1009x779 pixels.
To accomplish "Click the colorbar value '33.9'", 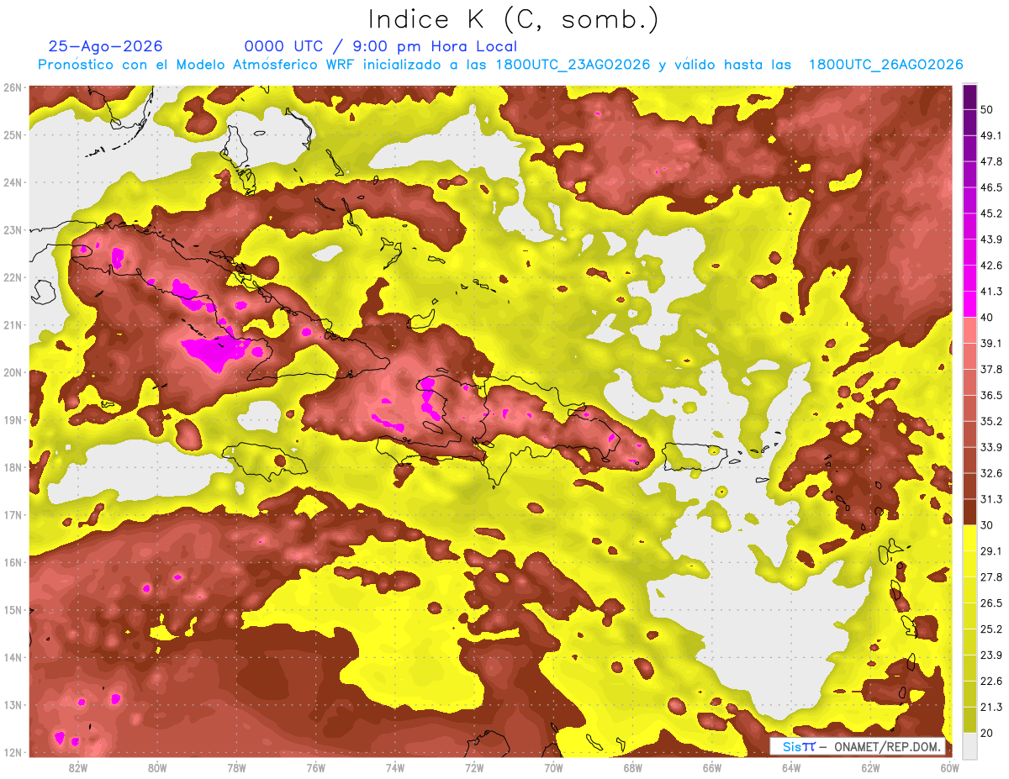I will (x=991, y=447).
